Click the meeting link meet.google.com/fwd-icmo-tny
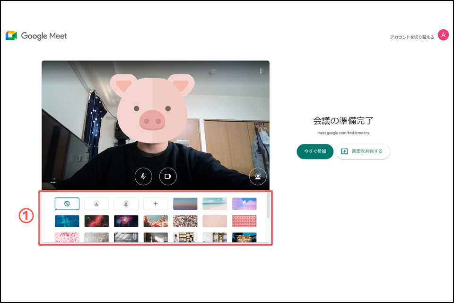 pyautogui.click(x=345, y=133)
